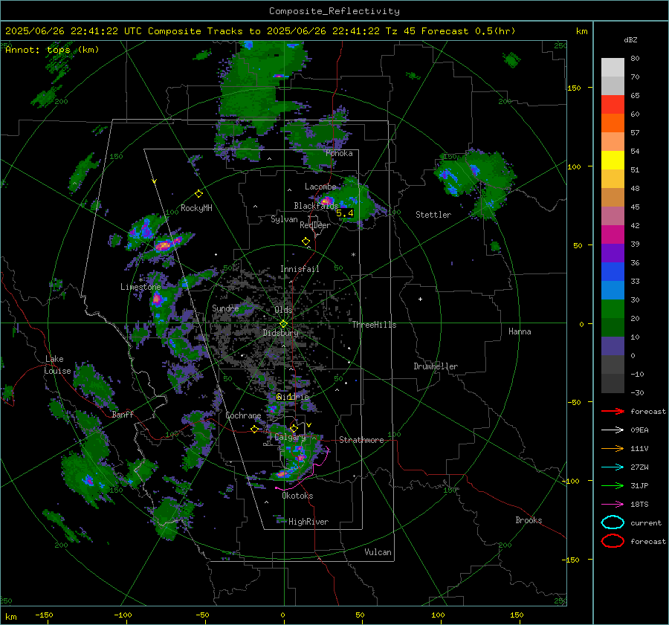This screenshot has height=625, width=669.
Task: Click the white 09EA track arrow
Action: tap(613, 430)
